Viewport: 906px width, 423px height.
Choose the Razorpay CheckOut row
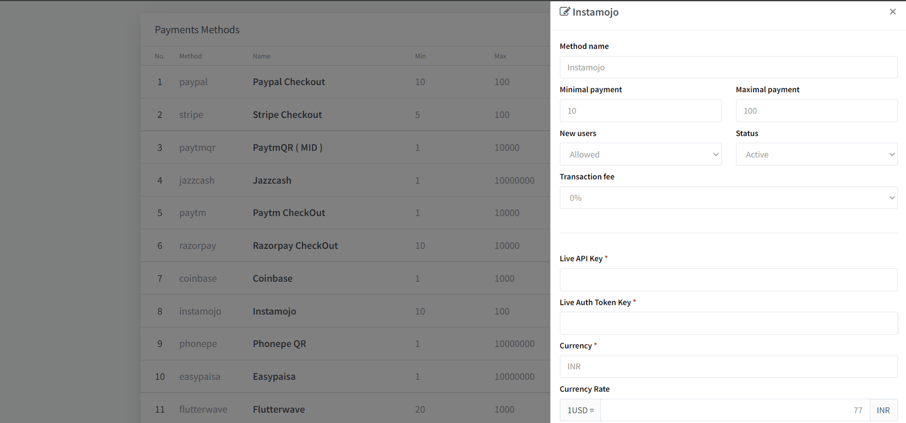(x=295, y=246)
